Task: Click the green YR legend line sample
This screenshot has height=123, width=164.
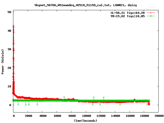Action: click(151, 16)
